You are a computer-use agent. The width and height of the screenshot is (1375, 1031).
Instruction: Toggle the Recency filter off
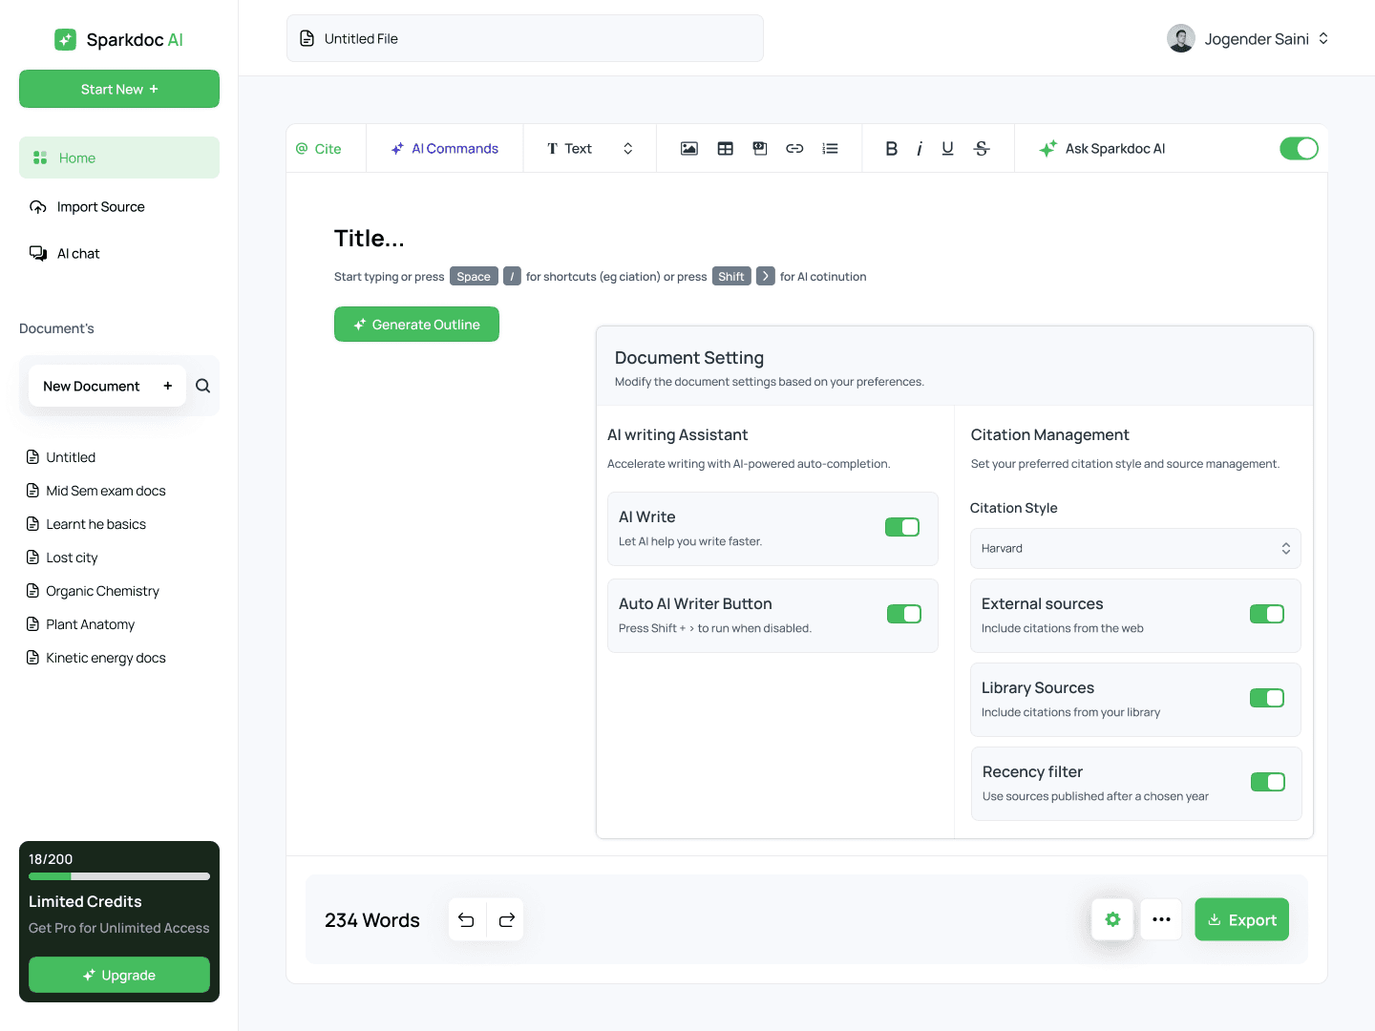click(1267, 782)
